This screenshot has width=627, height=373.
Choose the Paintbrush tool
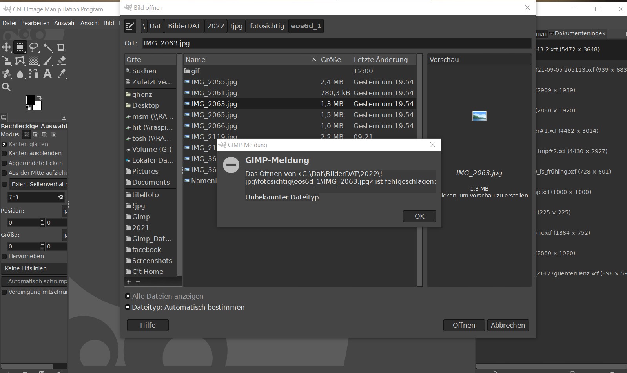[48, 61]
